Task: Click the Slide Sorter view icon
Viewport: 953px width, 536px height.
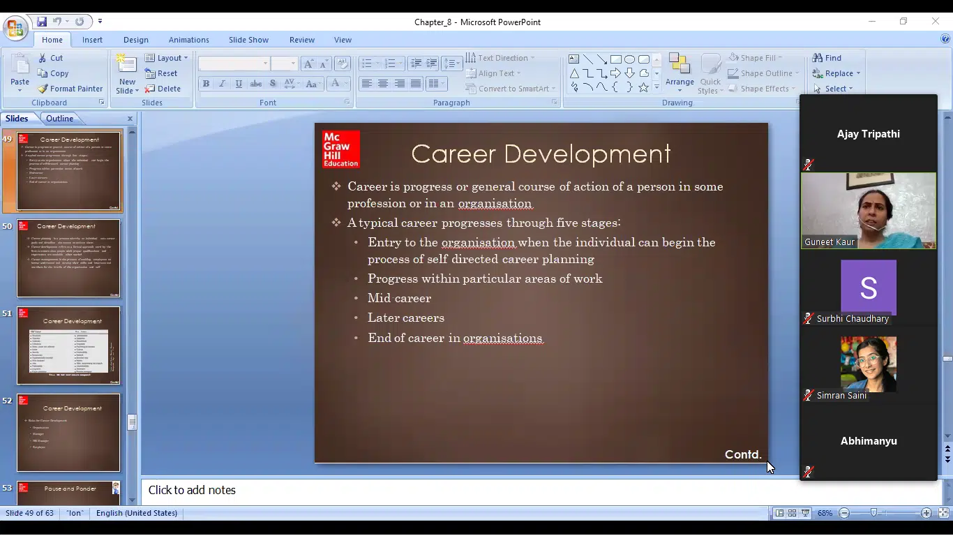Action: pyautogui.click(x=792, y=513)
